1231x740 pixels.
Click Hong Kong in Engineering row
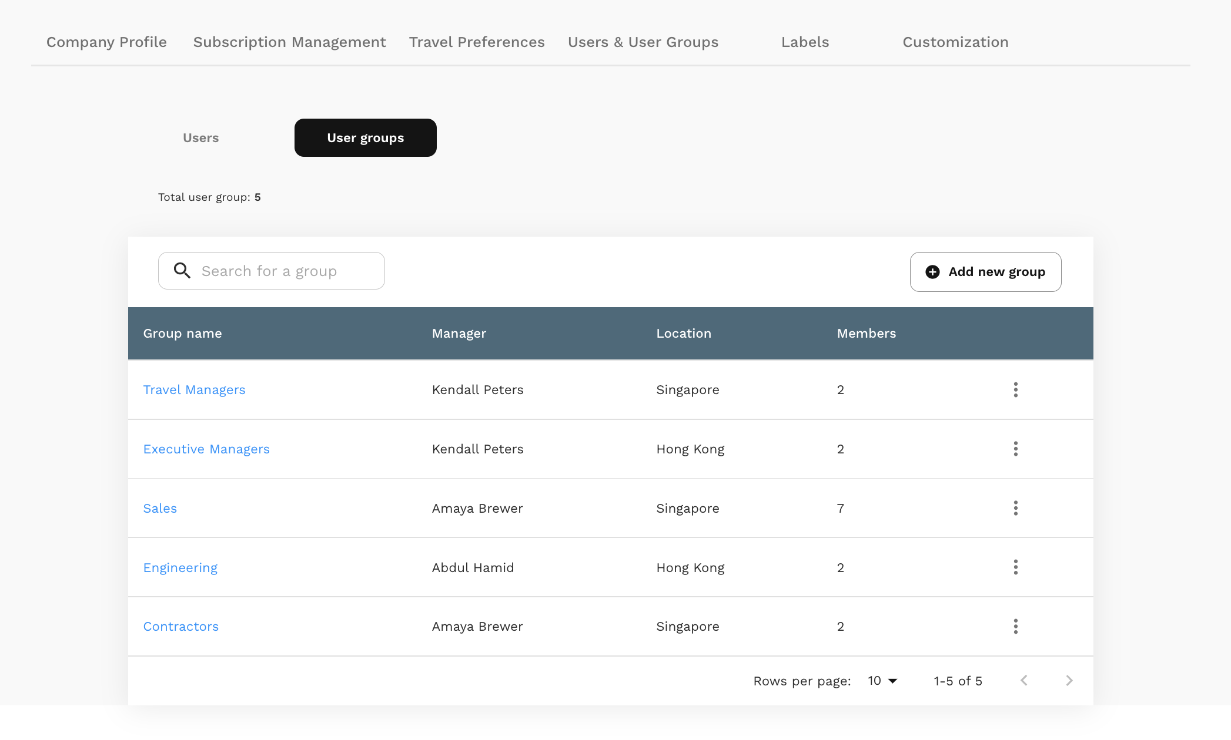coord(690,568)
